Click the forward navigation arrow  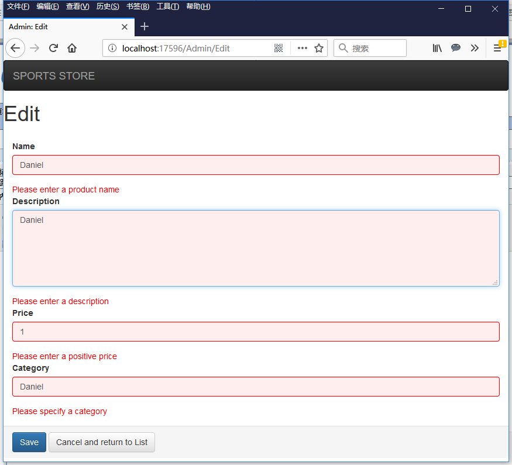point(35,49)
